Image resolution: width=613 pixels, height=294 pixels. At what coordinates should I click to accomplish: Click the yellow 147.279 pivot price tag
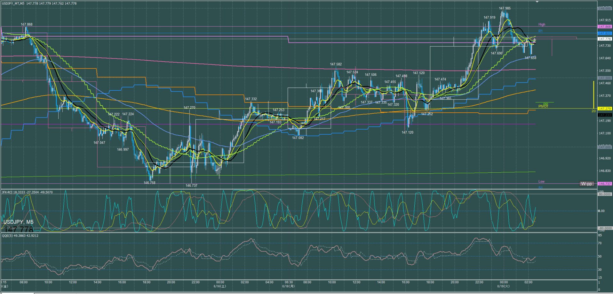click(605, 109)
